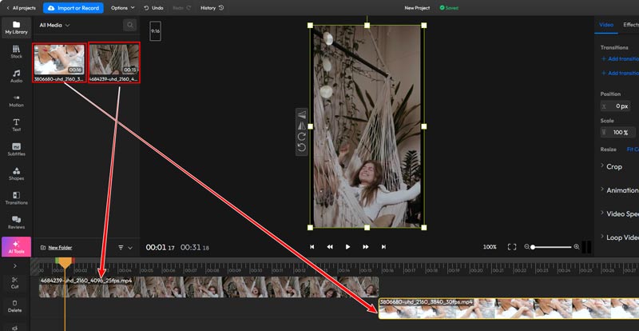
Task: Open the Subtitles section
Action: [x=16, y=150]
